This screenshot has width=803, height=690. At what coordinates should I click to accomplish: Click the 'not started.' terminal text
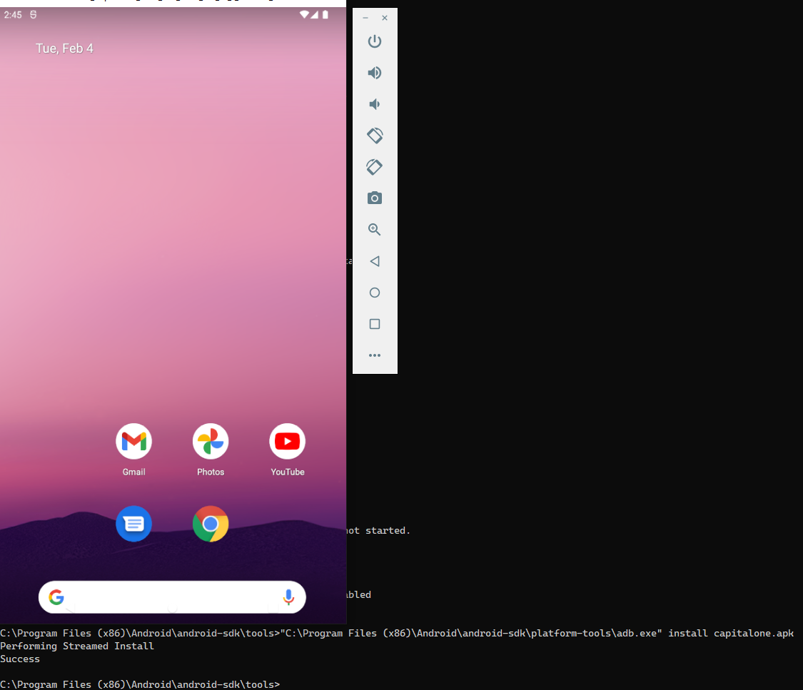point(378,530)
